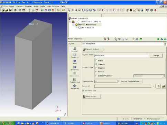The width and height of the screenshot is (167, 125).
Task: Click the Object selector spinner arrows
Action: [x=165, y=44]
